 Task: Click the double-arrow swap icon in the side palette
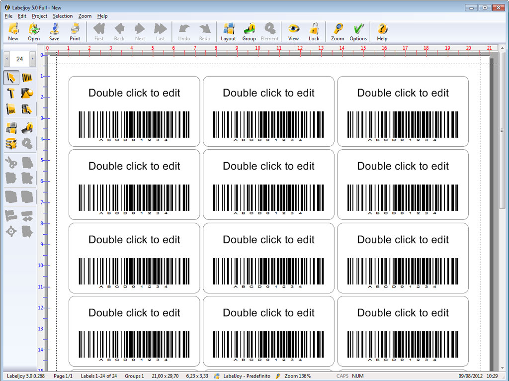[x=27, y=216]
